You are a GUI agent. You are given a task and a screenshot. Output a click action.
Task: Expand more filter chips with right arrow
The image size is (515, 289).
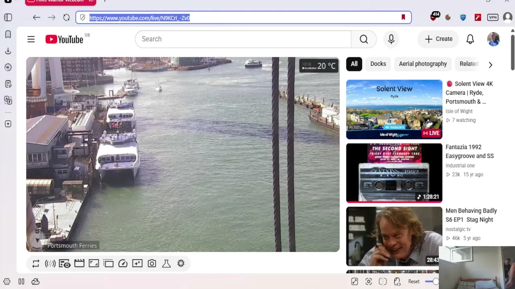coord(490,65)
